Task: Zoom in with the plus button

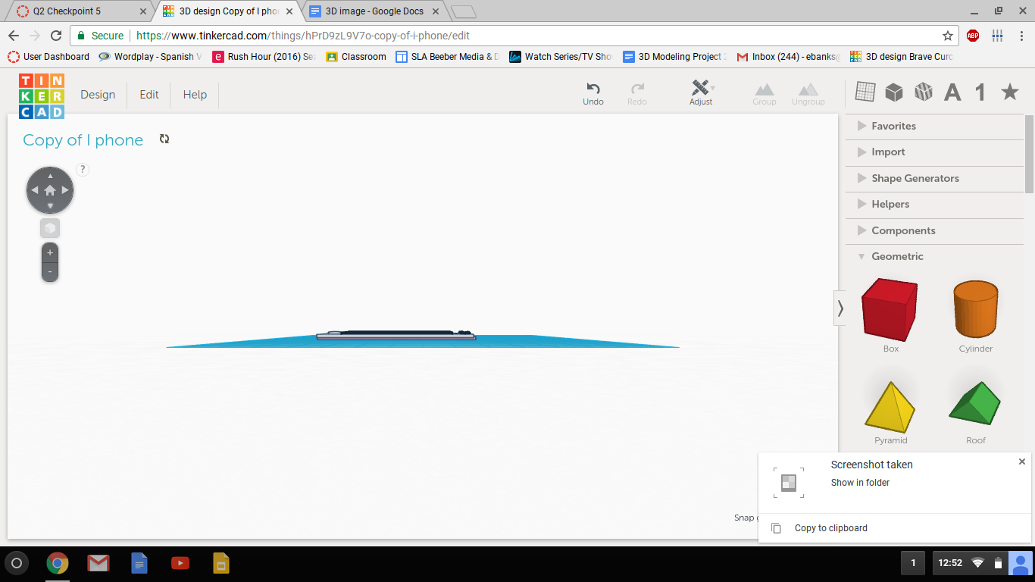Action: coord(50,253)
